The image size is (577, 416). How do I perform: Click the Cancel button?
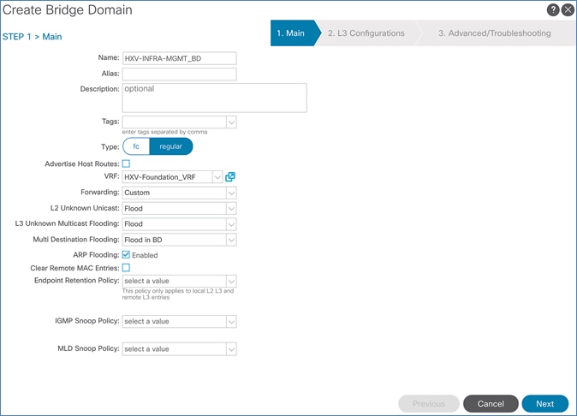pyautogui.click(x=491, y=404)
